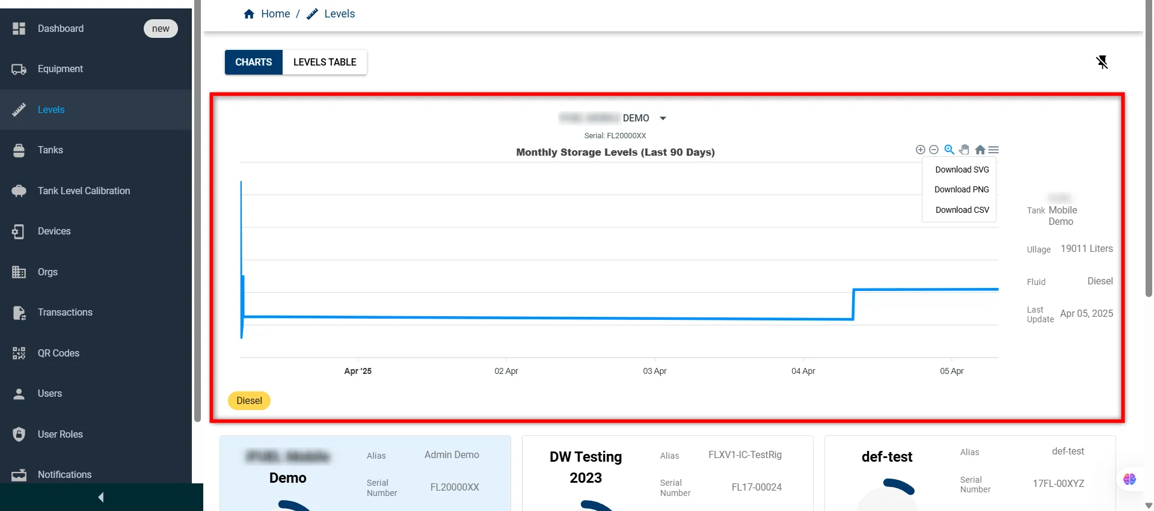Click the Equipment truck icon
The height and width of the screenshot is (511, 1154).
(19, 69)
